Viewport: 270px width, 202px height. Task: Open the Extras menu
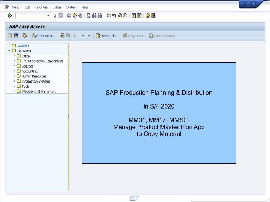[57, 7]
